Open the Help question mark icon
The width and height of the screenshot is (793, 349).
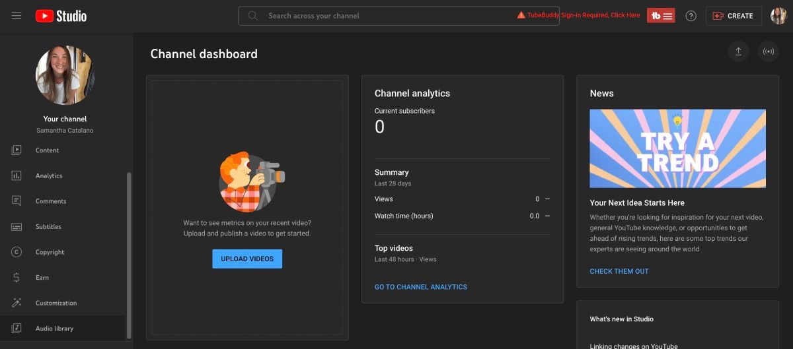691,16
